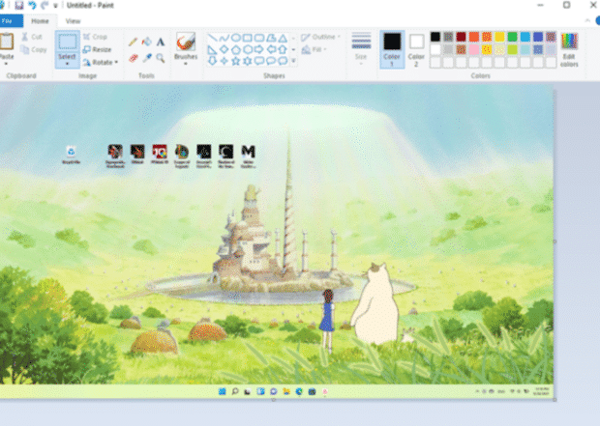Pick the dark red color swatch
The image size is (600, 426).
click(461, 37)
